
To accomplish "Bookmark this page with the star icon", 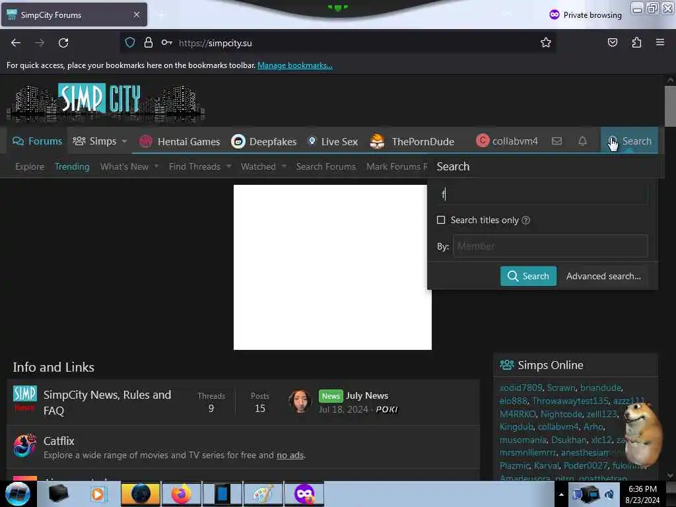I will [x=546, y=42].
